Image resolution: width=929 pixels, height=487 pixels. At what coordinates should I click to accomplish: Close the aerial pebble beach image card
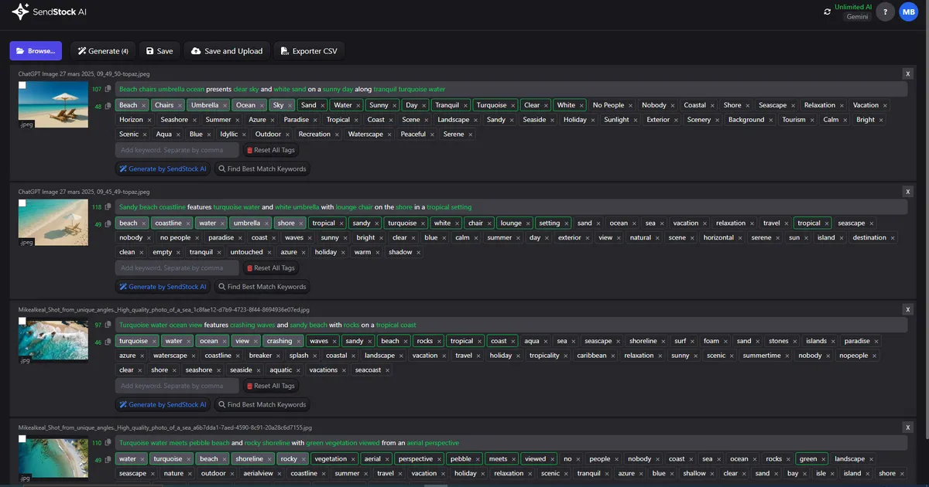tap(908, 427)
